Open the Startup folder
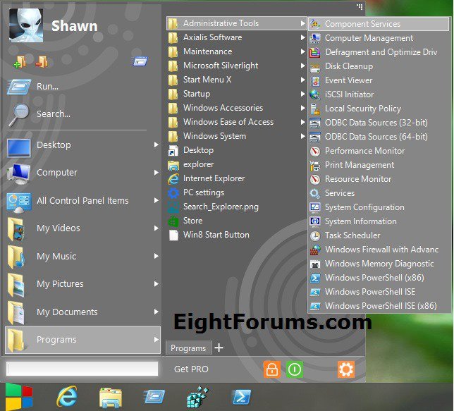 pos(237,94)
